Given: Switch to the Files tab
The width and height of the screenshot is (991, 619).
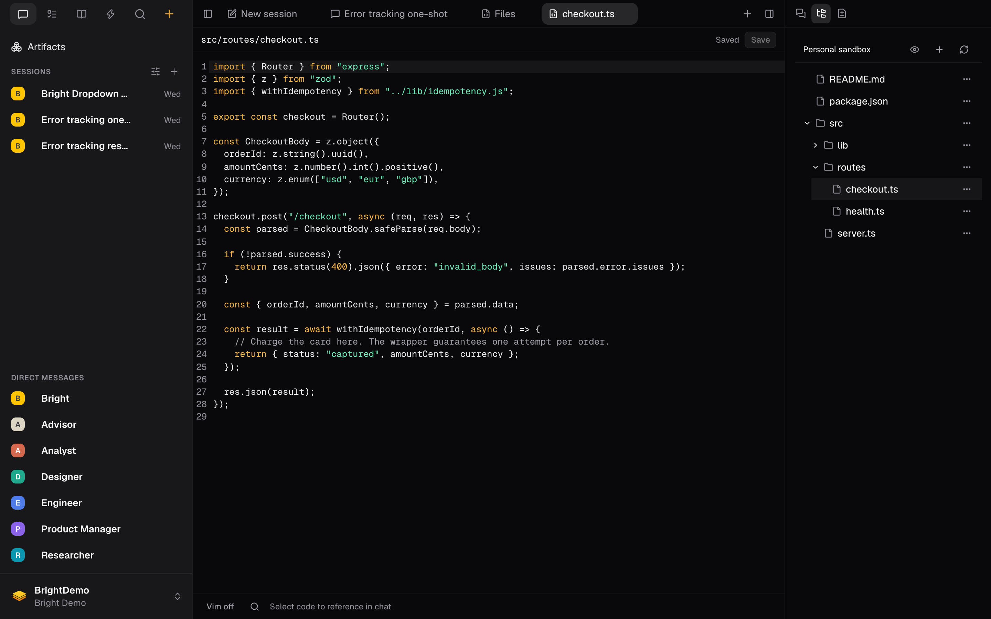Looking at the screenshot, I should pos(498,14).
